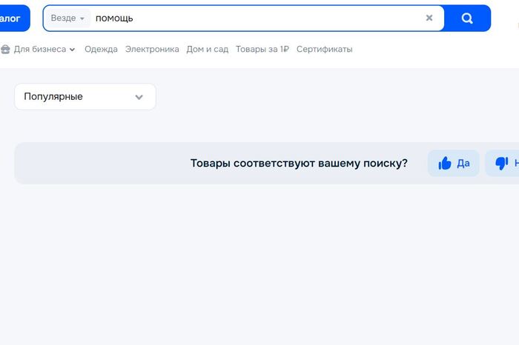Clear the search field with the X icon
The width and height of the screenshot is (519, 345).
click(429, 19)
